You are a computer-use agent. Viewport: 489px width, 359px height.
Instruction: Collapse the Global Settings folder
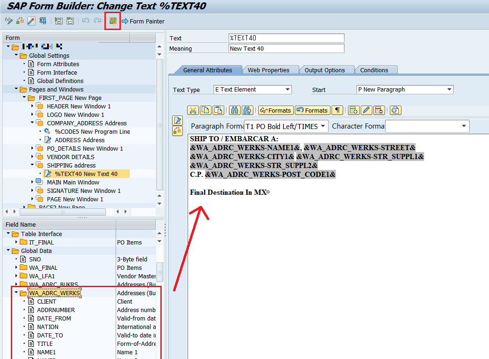(x=16, y=55)
